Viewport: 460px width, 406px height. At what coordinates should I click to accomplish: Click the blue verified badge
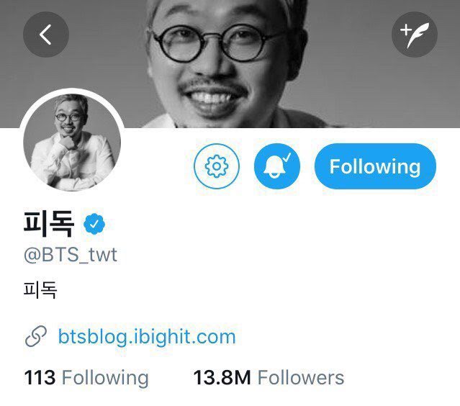pos(94,224)
